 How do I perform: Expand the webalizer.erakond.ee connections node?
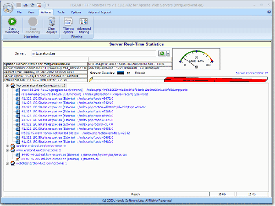click(x=7, y=163)
